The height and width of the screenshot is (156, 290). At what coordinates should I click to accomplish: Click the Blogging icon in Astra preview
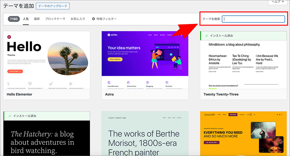148,82
